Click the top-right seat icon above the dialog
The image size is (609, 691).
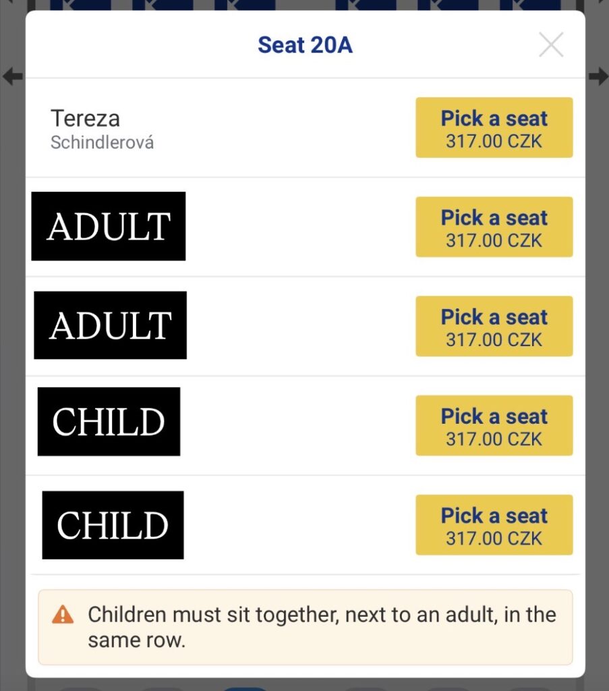click(x=530, y=5)
